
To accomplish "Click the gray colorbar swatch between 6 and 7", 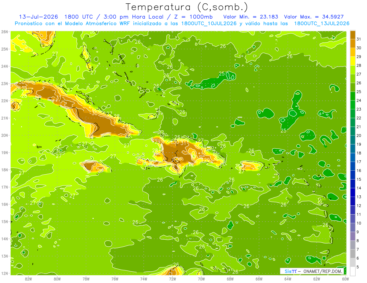I will coord(353,254).
